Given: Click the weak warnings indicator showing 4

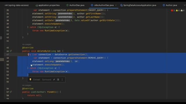Looking at the screenshot, I should 183,10.
